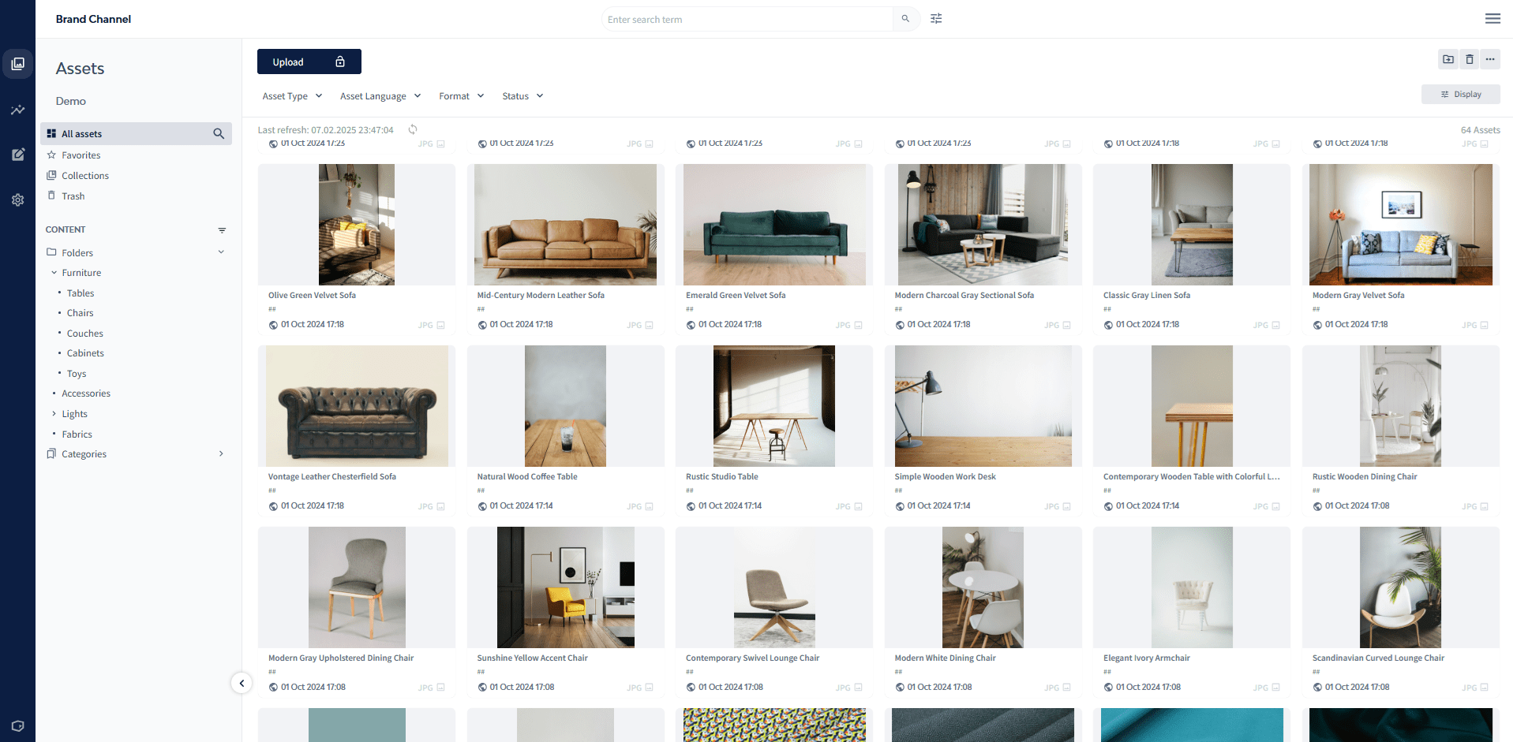Collapse the Furniture folder tree
The image size is (1513, 742).
click(54, 273)
